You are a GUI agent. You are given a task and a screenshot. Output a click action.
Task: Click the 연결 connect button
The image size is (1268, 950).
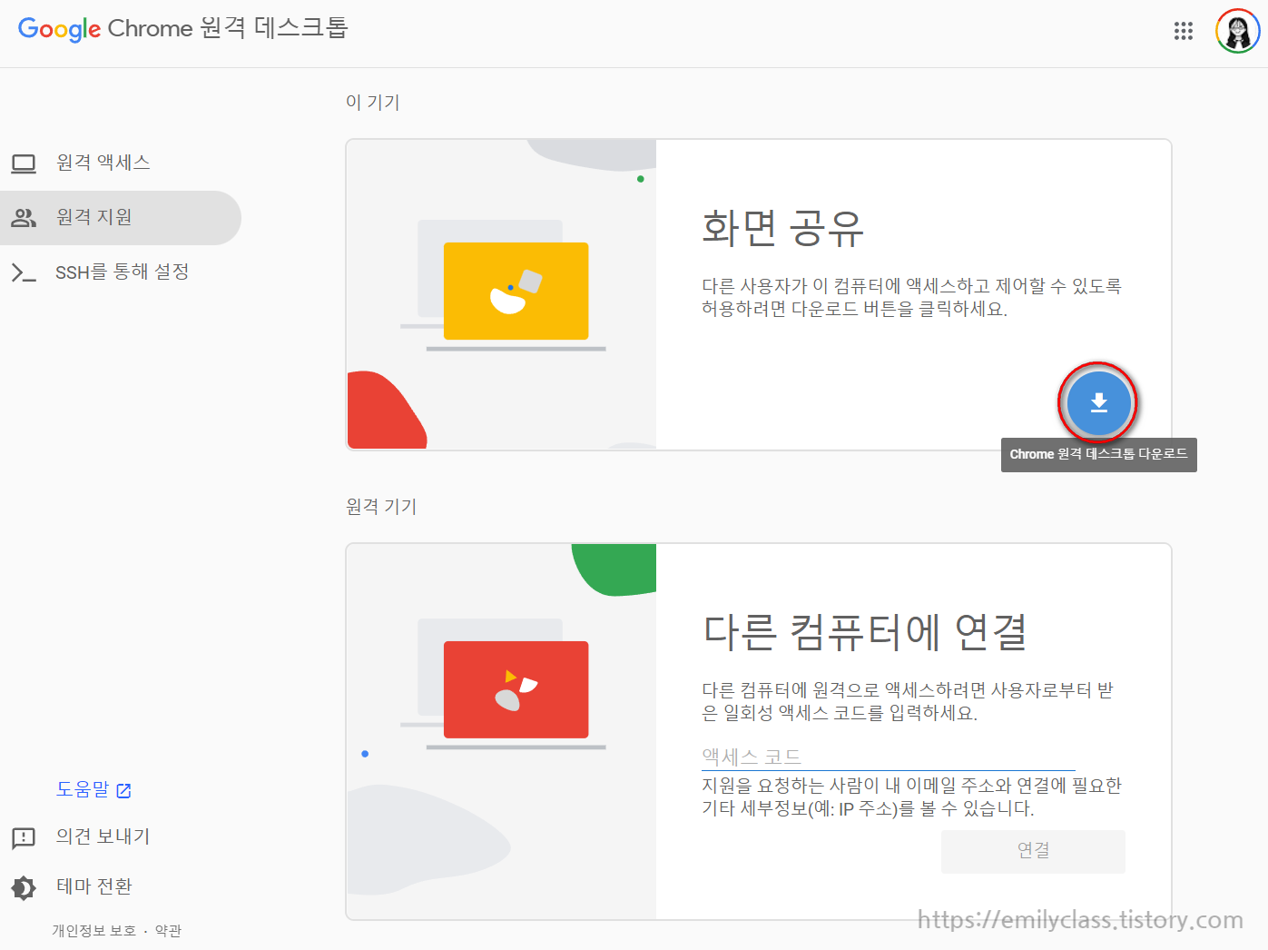1033,851
